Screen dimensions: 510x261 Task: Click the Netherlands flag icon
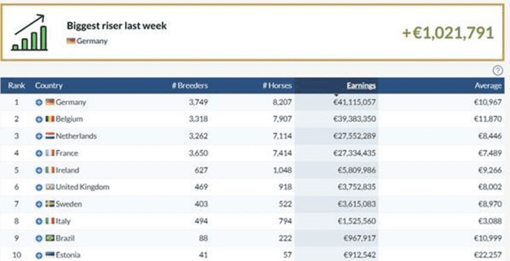coord(50,136)
